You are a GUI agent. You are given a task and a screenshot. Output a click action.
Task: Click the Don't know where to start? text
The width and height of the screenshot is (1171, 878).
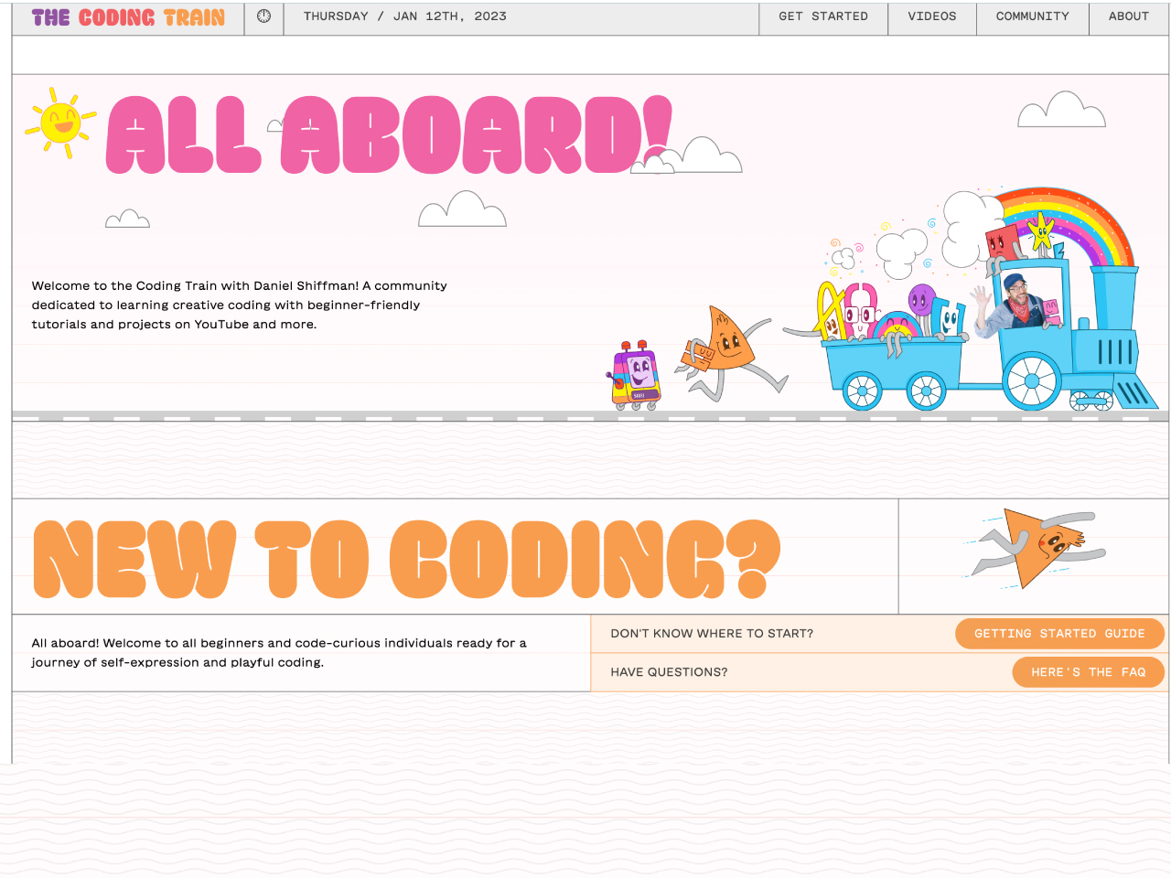pyautogui.click(x=712, y=633)
